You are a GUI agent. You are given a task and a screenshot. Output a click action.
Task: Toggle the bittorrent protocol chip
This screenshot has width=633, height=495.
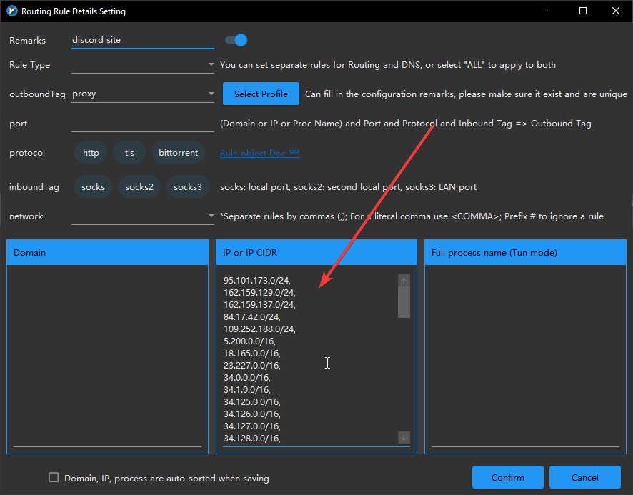[x=178, y=153]
